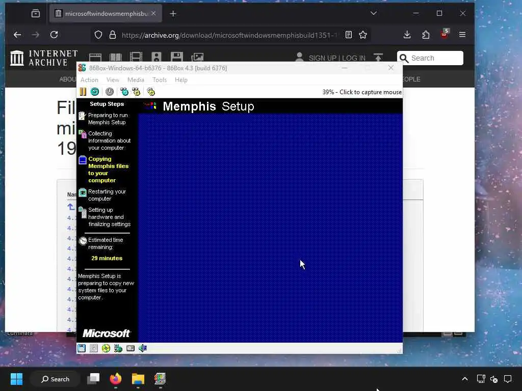
Task: Click the site security padlock icon
Action: pyautogui.click(x=113, y=35)
